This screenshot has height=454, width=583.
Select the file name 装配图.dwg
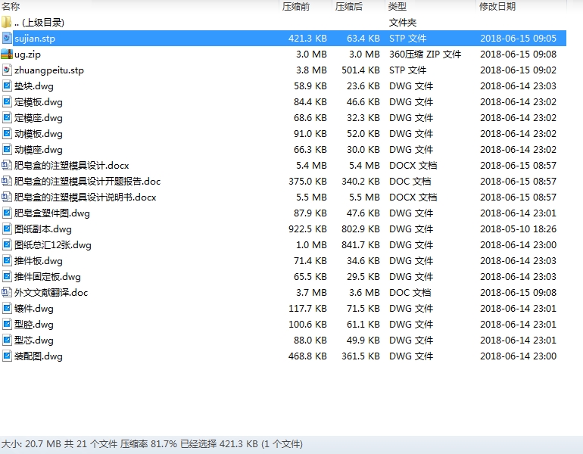pos(39,356)
